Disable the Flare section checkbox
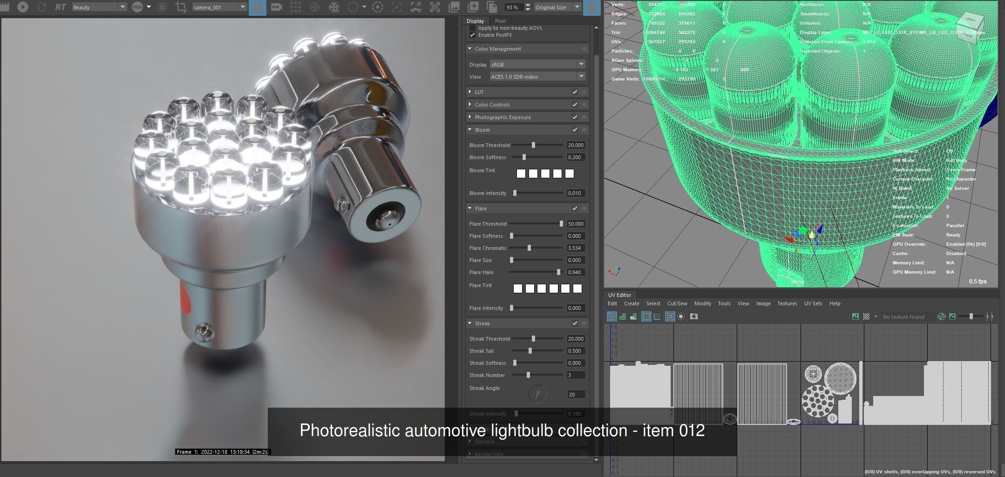 (x=575, y=208)
